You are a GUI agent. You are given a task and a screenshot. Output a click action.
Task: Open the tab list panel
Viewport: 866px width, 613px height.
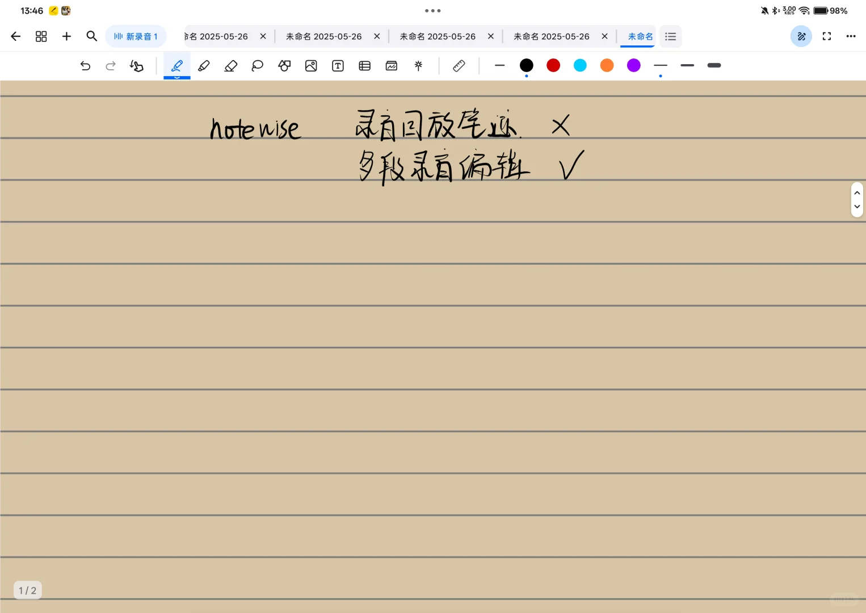pos(670,36)
